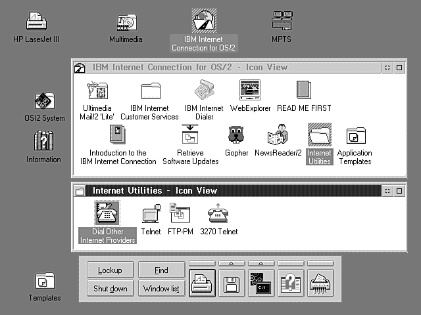Open the 3270 Telnet icon

[217, 214]
